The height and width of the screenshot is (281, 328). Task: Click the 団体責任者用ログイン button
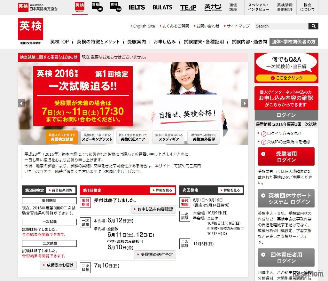pos(286,258)
